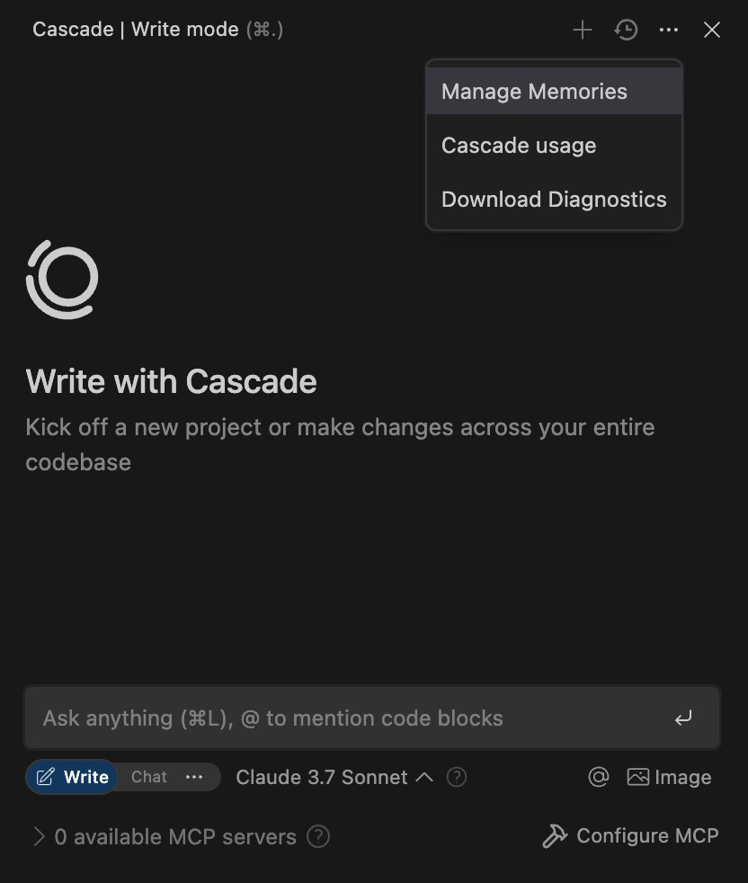748x883 pixels.
Task: Open more modes dots beside Chat
Action: point(194,777)
